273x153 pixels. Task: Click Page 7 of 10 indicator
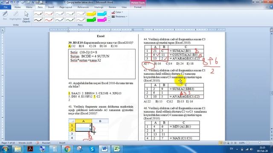pos(8,143)
